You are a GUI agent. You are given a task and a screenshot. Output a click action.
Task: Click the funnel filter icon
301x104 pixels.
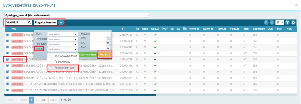click(287, 23)
